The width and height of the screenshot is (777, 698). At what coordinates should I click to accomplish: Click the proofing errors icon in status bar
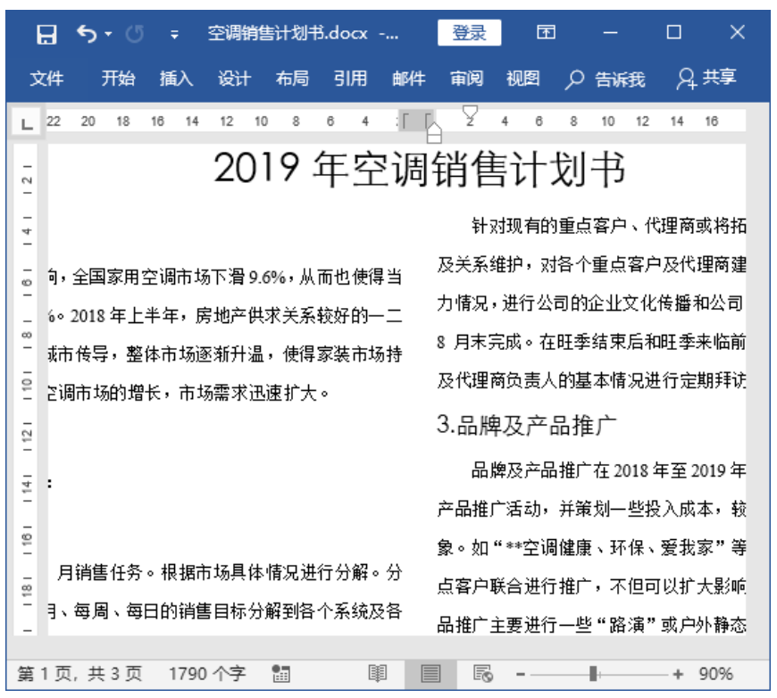coord(281,674)
